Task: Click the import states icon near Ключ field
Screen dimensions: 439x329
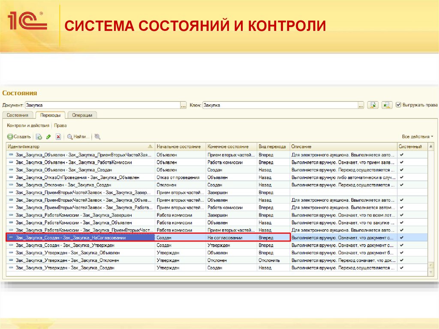Action: pyautogui.click(x=386, y=104)
